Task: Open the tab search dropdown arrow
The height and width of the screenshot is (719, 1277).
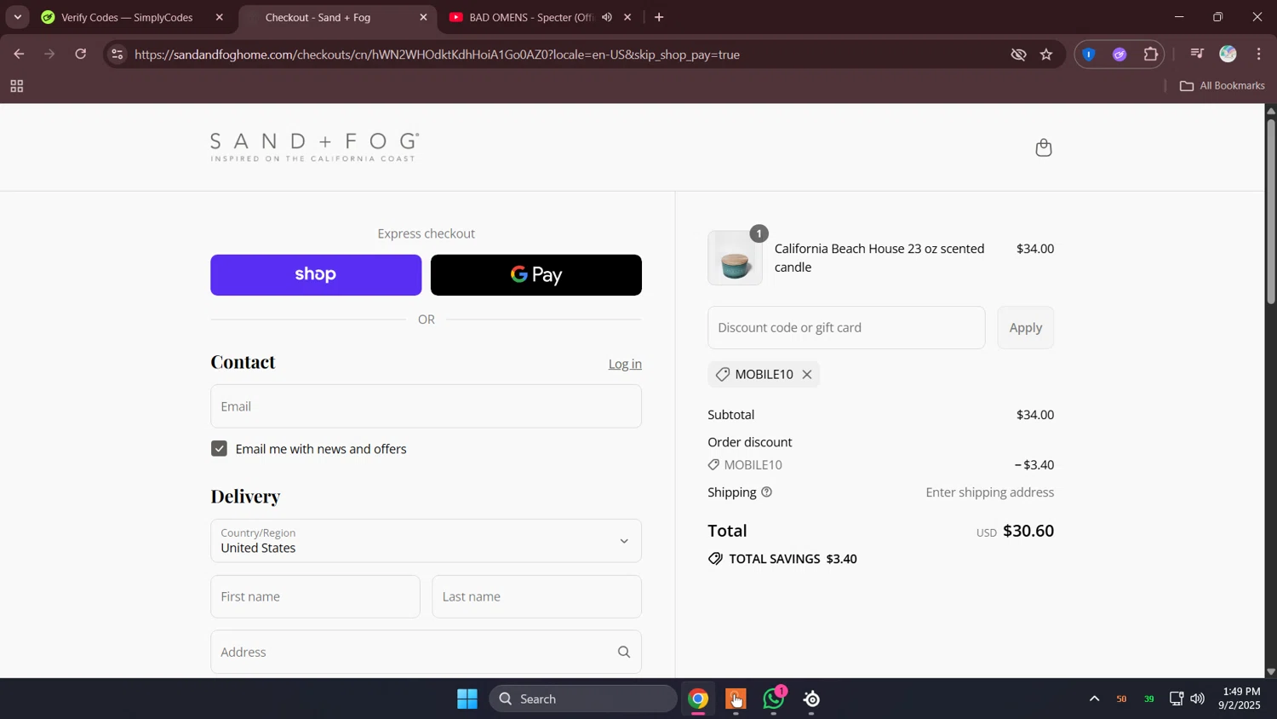Action: pyautogui.click(x=17, y=17)
